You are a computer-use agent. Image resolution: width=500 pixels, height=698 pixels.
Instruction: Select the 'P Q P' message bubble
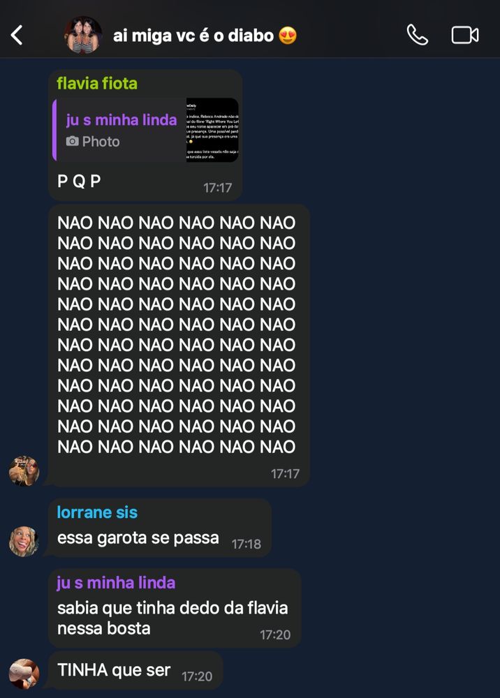[x=145, y=135]
